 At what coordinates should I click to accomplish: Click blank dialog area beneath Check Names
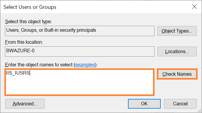point(177,89)
